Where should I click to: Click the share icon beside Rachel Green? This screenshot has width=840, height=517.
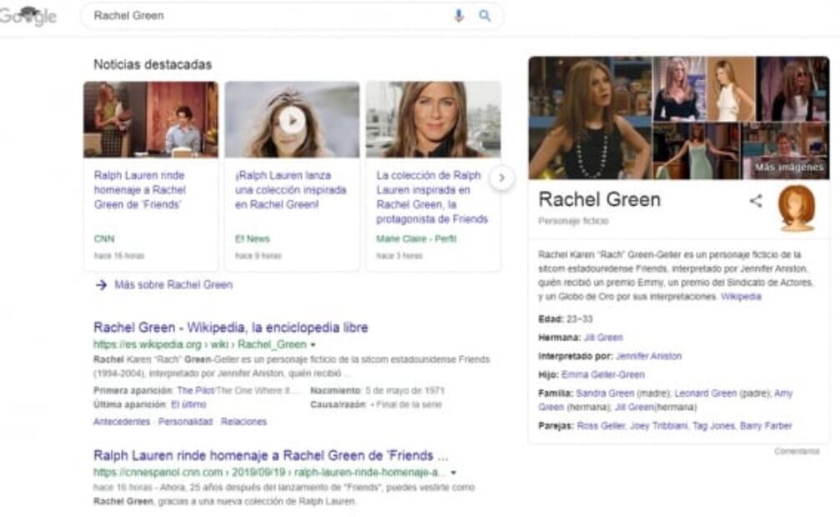[756, 201]
